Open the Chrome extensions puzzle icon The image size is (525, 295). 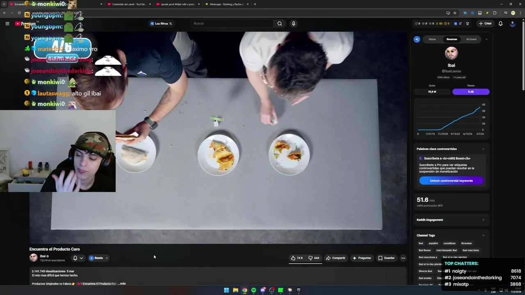tap(495, 13)
